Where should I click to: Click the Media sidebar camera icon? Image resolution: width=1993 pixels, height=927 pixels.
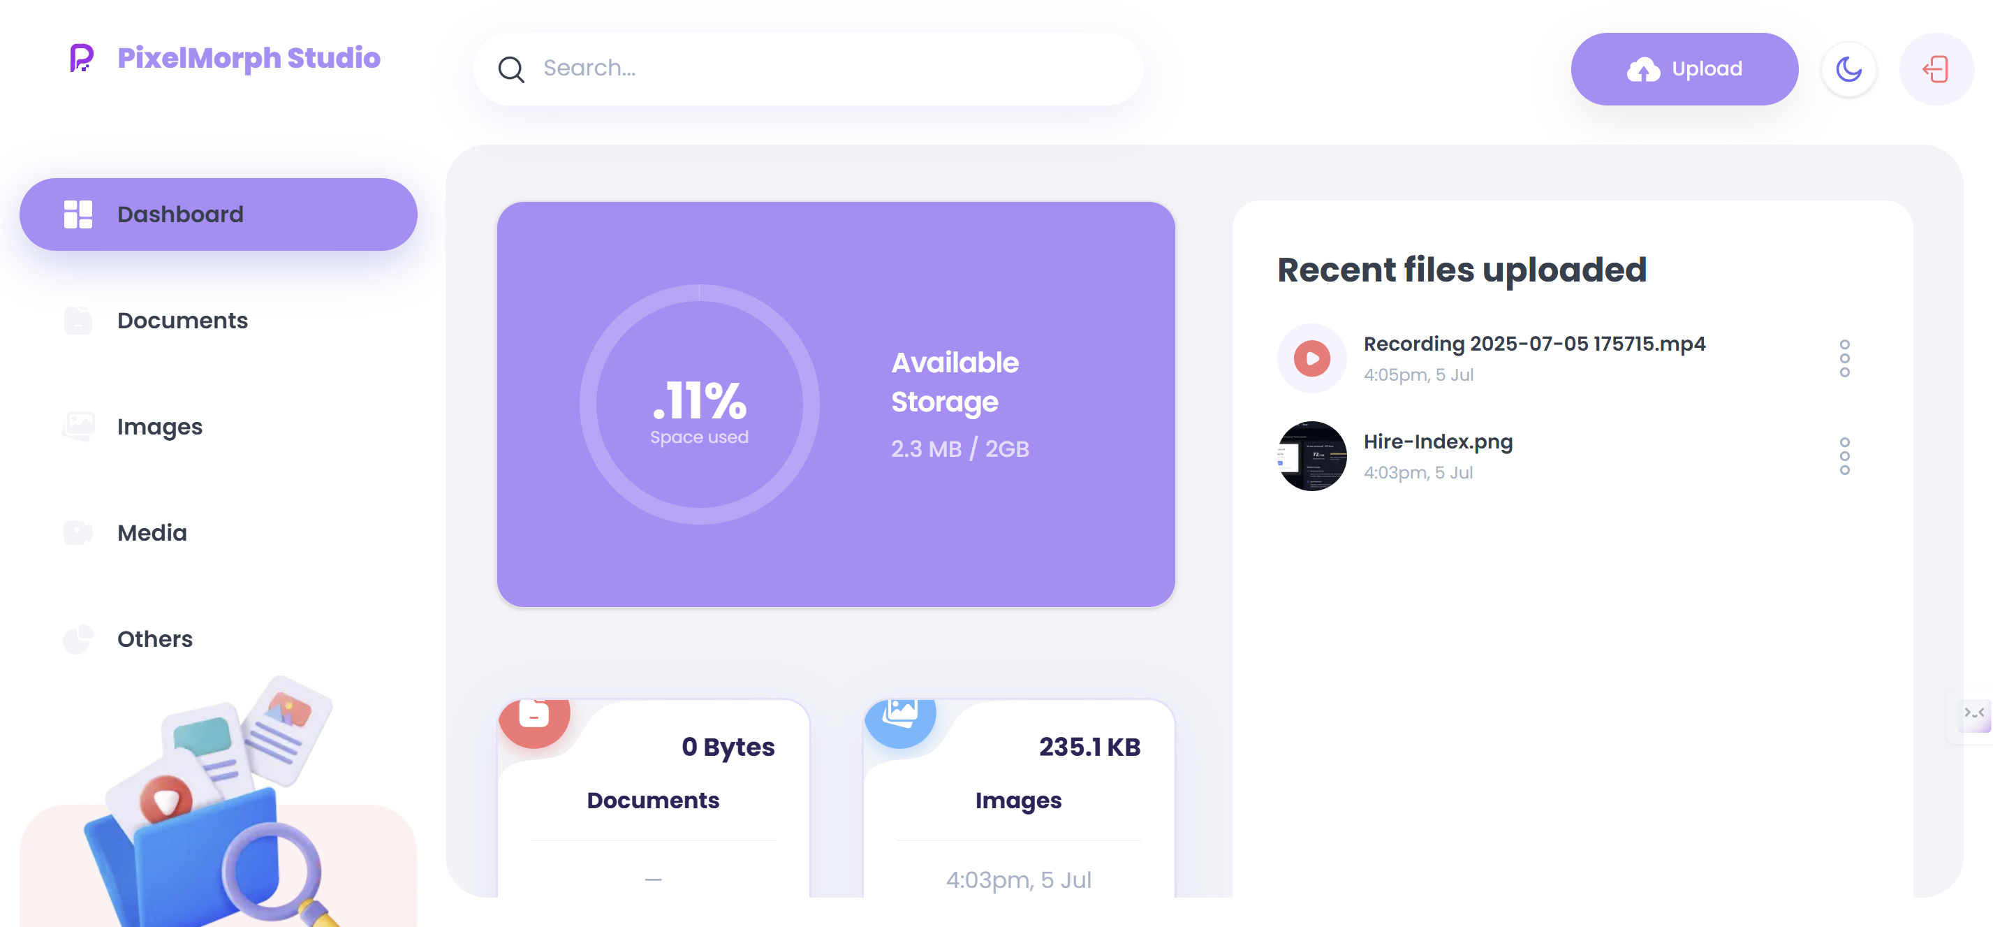pos(78,532)
